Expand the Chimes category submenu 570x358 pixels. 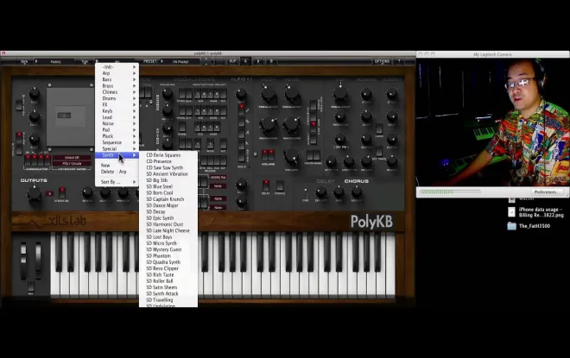click(x=117, y=92)
